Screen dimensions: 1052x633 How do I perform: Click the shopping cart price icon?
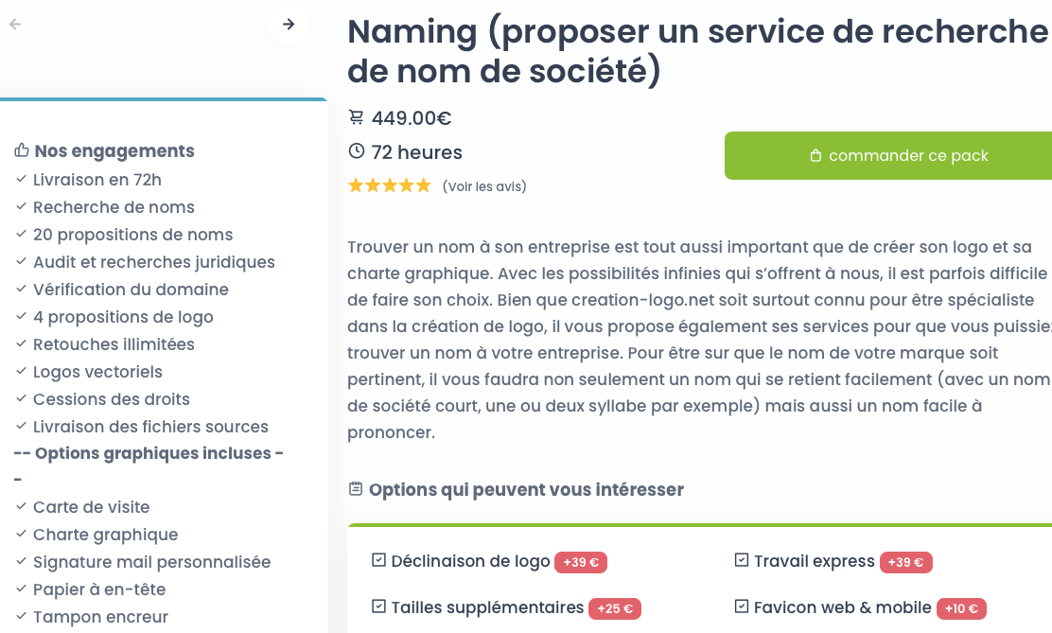point(356,117)
